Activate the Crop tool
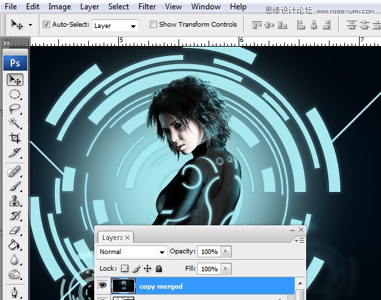 point(15,138)
